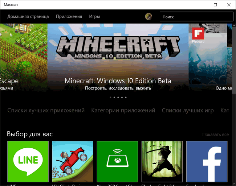Open Списки лучших приложений link

(x=46, y=111)
